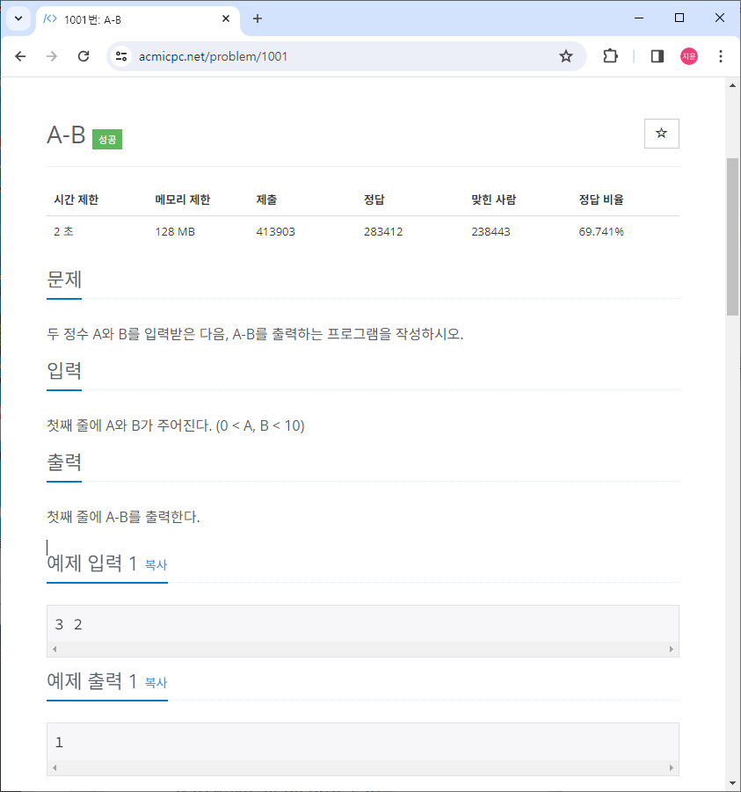Viewport: 741px width, 792px height.
Task: Select the 1001번: A-B browser tab
Action: (123, 18)
